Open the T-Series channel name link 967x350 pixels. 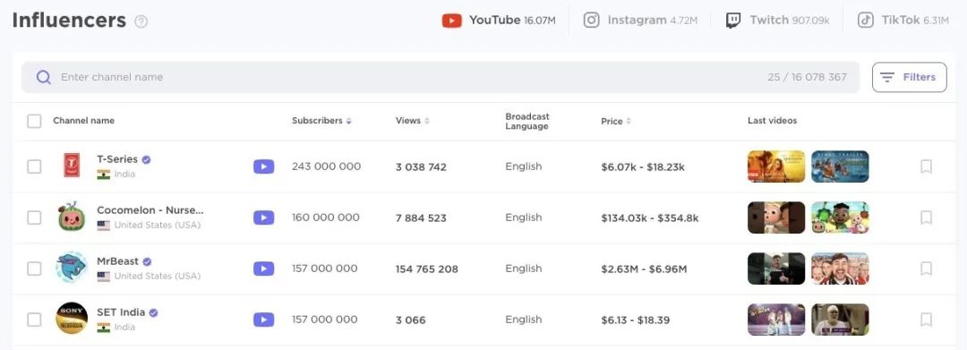[117, 159]
